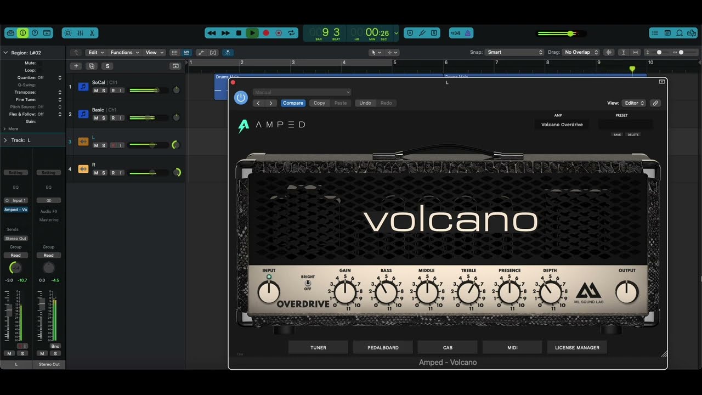Screen dimensions: 702x395
Task: Start recording with red Record button
Action: pyautogui.click(x=266, y=33)
